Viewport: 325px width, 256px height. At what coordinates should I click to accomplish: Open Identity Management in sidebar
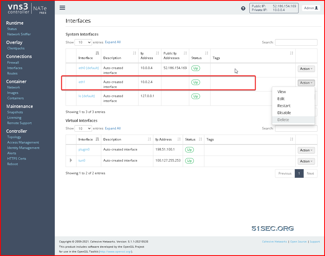(23, 148)
